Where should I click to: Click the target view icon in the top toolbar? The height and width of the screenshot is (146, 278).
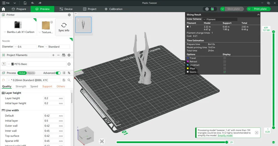(207, 9)
